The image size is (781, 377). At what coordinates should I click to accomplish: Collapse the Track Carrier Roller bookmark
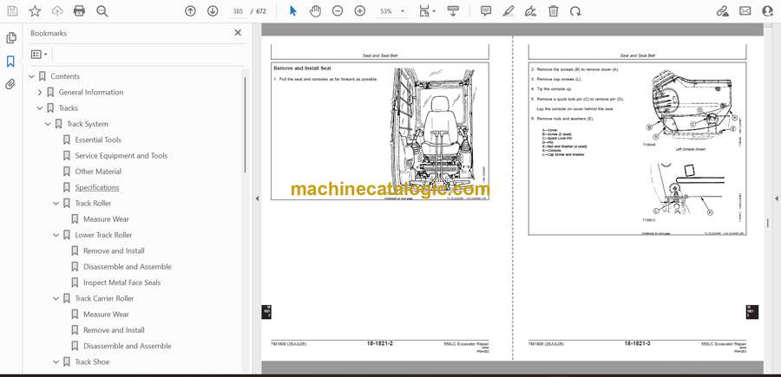[56, 299]
